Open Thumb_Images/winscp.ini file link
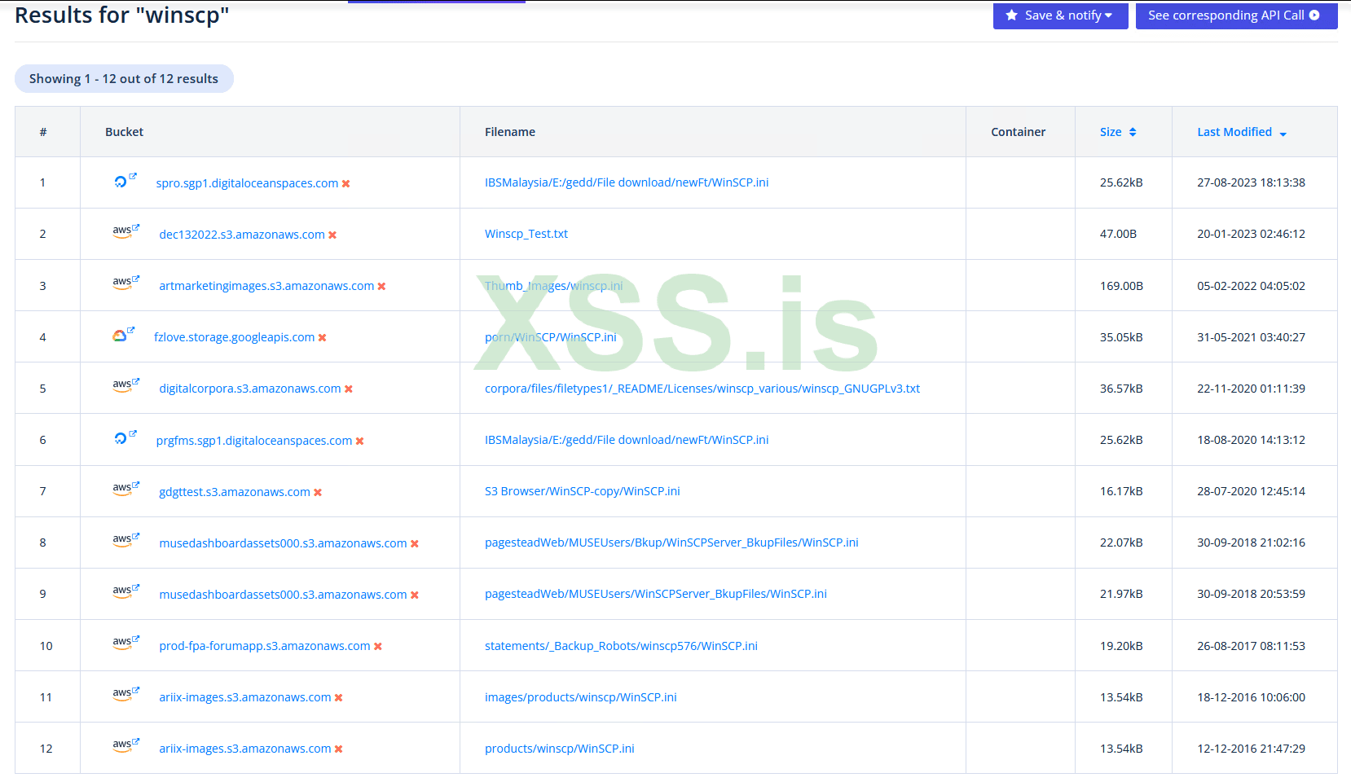The image size is (1351, 782). 553,286
